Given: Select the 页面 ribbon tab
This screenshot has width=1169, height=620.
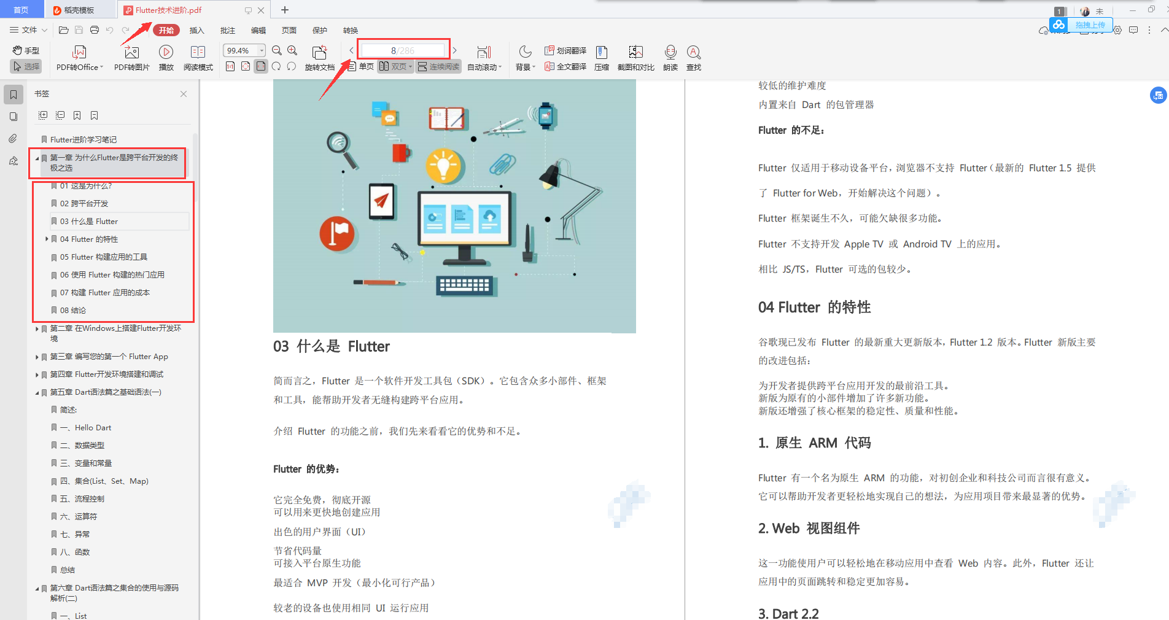Looking at the screenshot, I should click(x=289, y=30).
